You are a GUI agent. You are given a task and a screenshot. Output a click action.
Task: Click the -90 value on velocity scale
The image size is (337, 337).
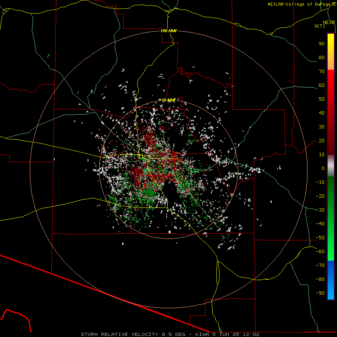click(320, 293)
